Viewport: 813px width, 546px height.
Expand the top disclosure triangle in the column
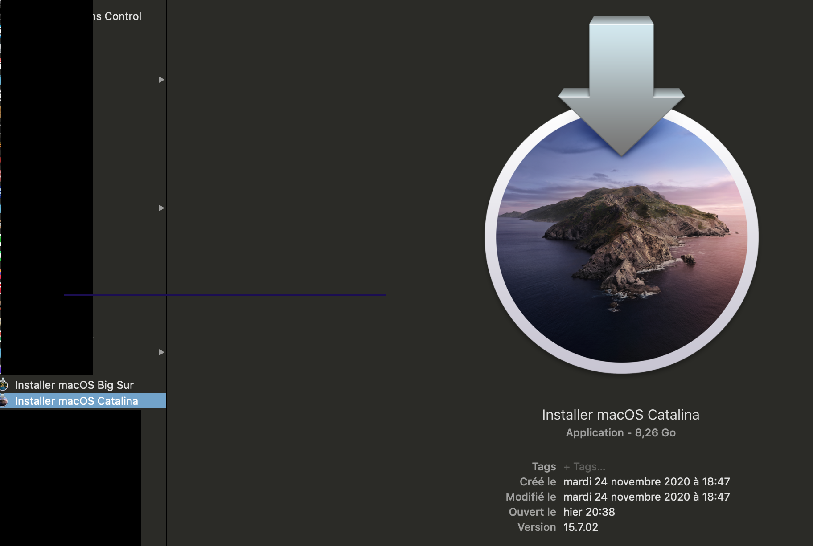pos(160,80)
